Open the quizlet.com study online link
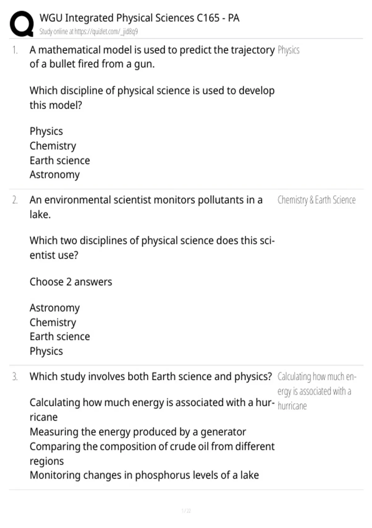The width and height of the screenshot is (372, 528). [x=89, y=31]
